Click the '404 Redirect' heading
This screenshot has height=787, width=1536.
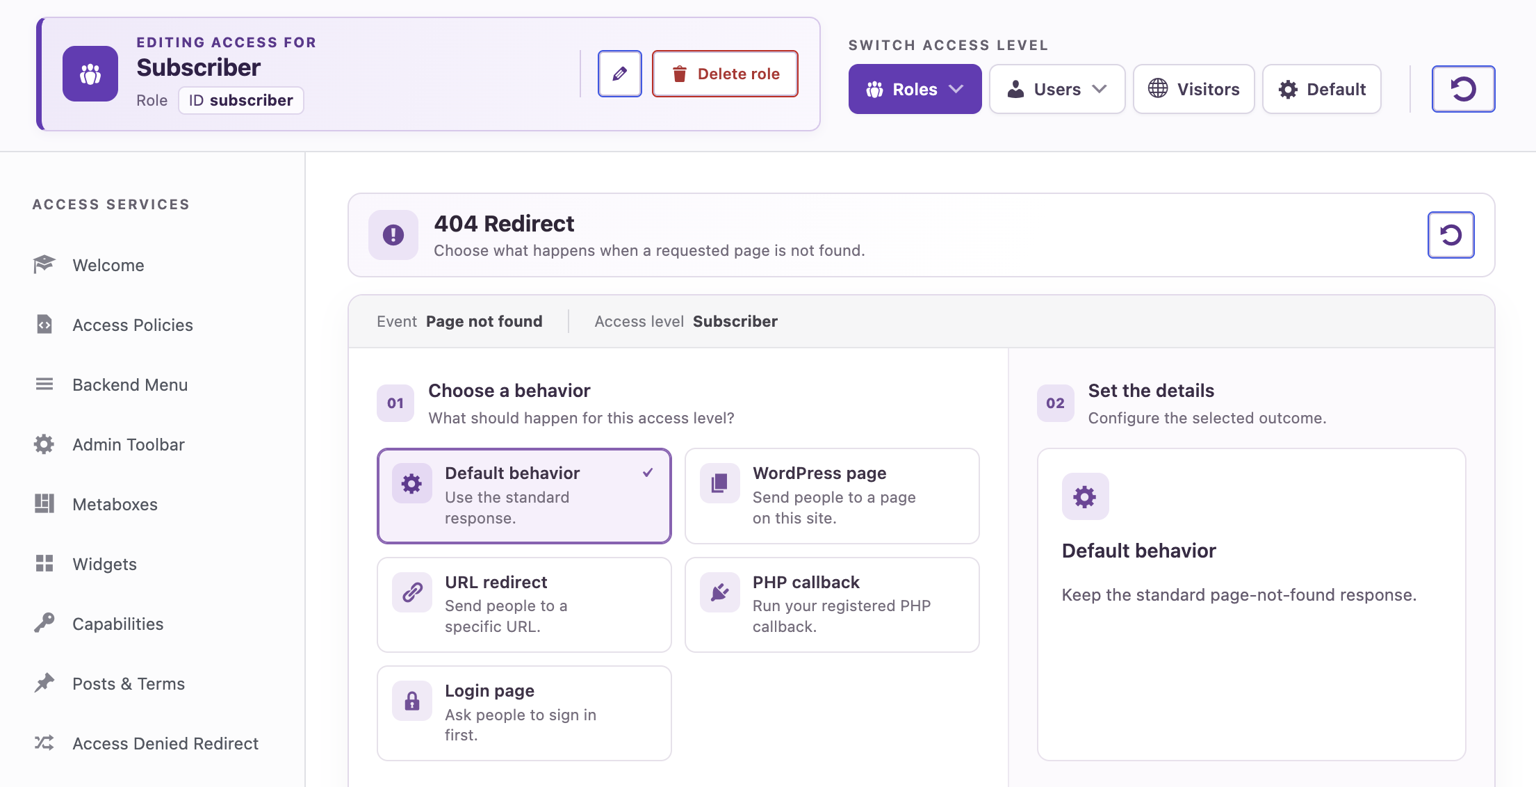click(x=504, y=224)
